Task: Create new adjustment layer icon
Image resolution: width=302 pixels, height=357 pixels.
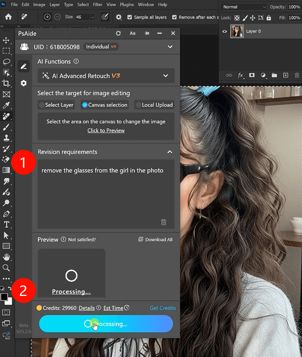Action: pyautogui.click(x=263, y=75)
